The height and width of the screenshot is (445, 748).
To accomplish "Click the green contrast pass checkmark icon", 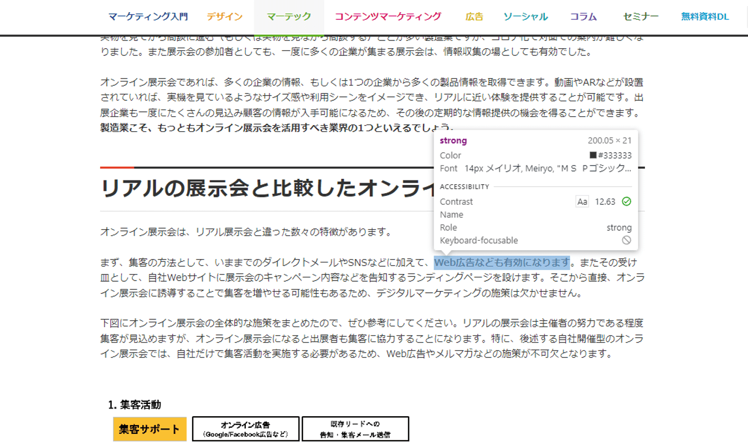I will 626,201.
